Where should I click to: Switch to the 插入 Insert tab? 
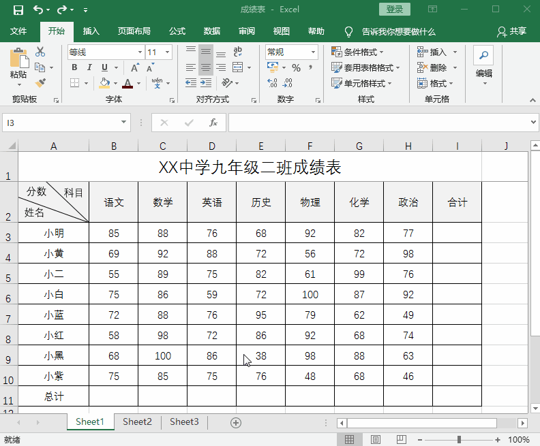91,31
